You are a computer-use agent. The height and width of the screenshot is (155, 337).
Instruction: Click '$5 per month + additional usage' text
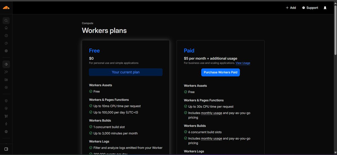pyautogui.click(x=211, y=59)
